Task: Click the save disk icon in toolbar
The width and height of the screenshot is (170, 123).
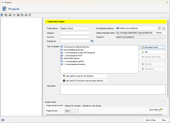Action: pos(10,15)
